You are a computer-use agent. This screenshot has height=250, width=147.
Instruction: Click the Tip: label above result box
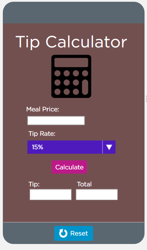pos(34,184)
